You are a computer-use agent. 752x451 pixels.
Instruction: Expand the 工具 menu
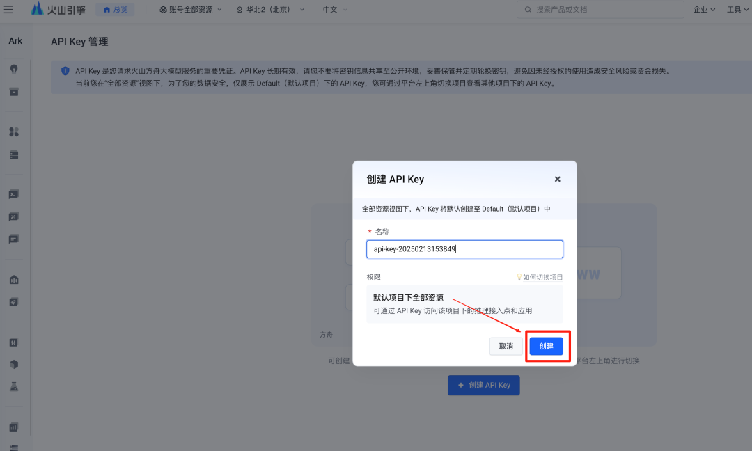tap(737, 10)
